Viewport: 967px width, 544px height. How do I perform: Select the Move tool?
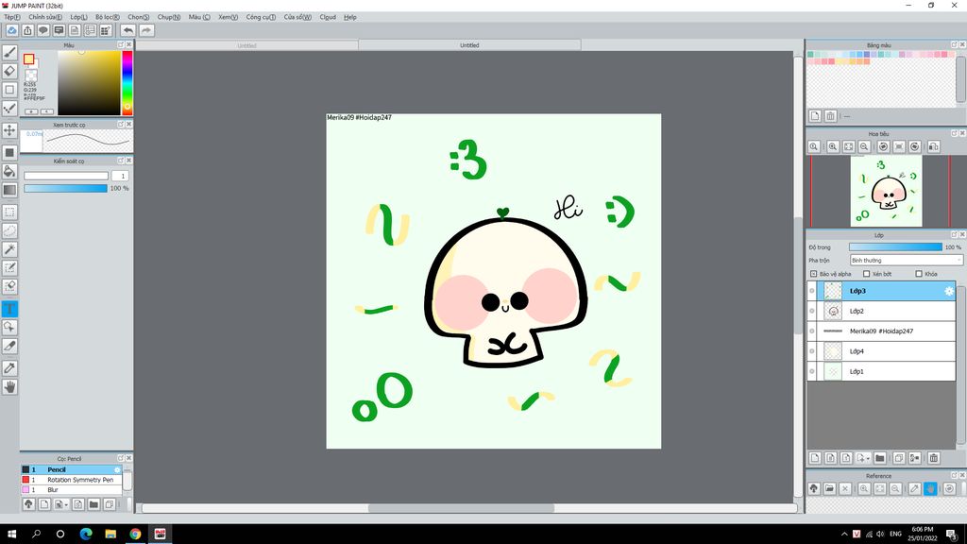[x=9, y=130]
